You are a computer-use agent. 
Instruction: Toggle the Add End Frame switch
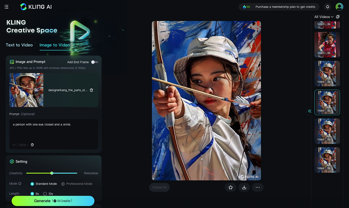coord(95,62)
